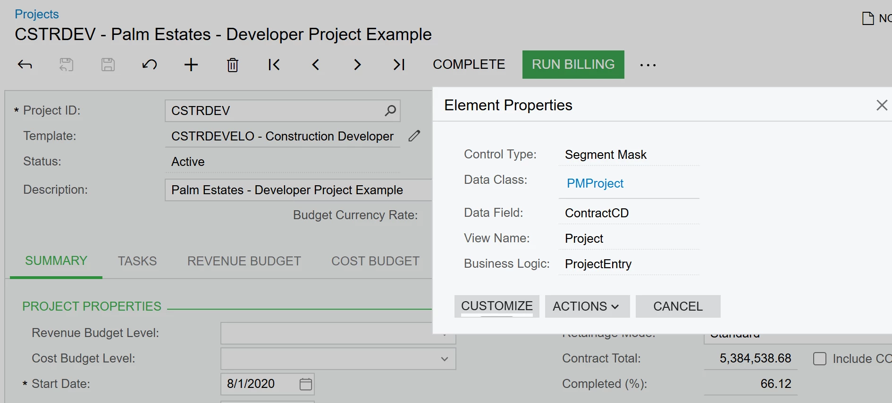Image resolution: width=892 pixels, height=403 pixels.
Task: Click the delete trash icon
Action: coord(233,65)
